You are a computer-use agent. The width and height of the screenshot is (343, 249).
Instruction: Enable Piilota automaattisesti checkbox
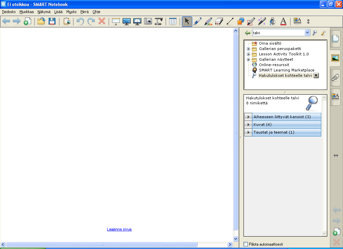(x=246, y=244)
